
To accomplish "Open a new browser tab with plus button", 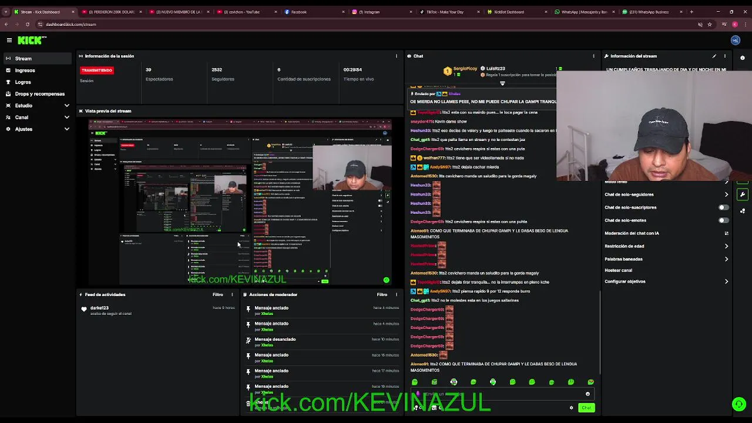I will [691, 12].
